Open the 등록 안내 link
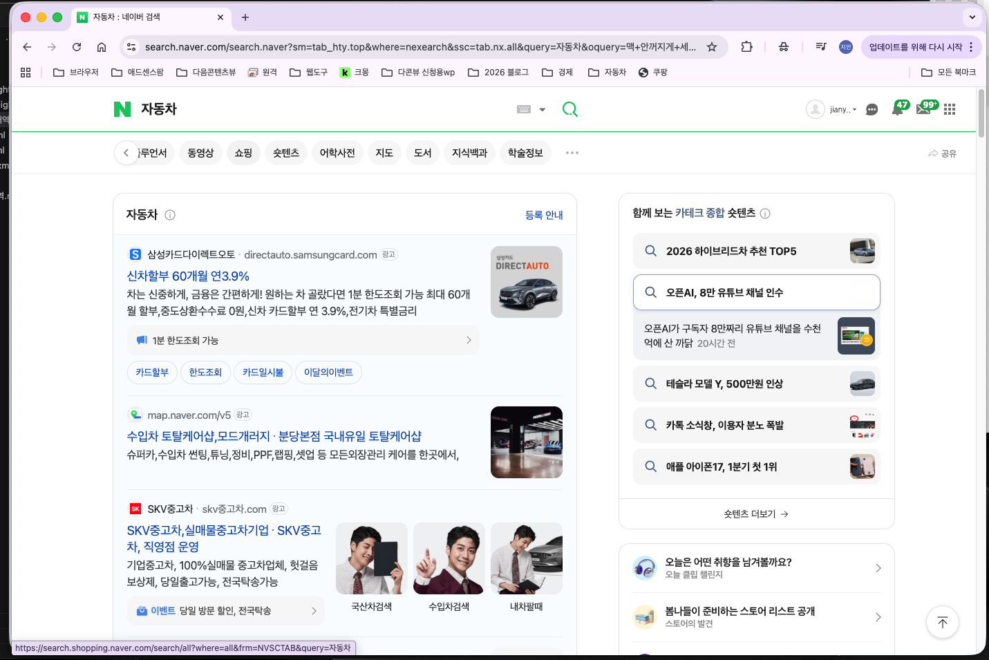Viewport: 989px width, 660px height. point(544,215)
